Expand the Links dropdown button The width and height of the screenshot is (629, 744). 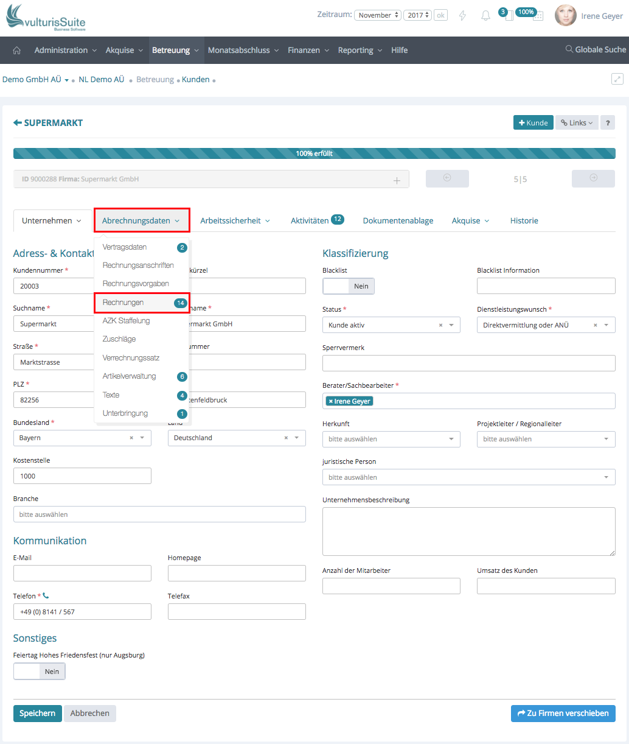tap(577, 123)
